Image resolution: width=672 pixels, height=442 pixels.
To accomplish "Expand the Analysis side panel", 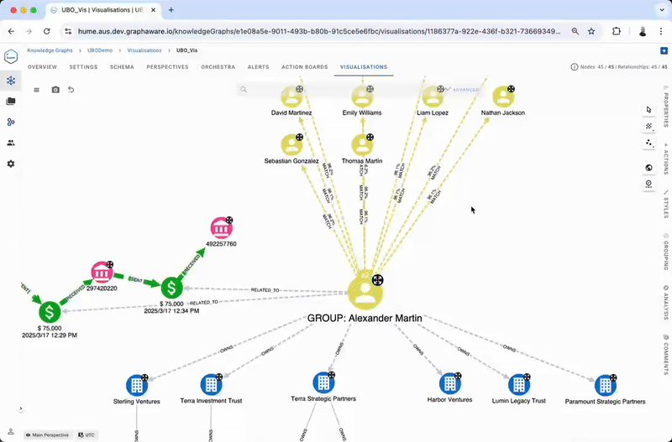I will [666, 303].
